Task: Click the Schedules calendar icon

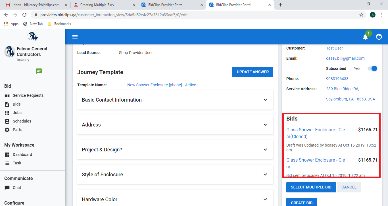Action: pyautogui.click(x=7, y=121)
